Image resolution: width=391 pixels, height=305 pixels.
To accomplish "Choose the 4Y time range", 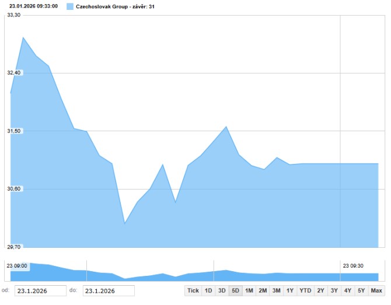I will [x=348, y=290].
